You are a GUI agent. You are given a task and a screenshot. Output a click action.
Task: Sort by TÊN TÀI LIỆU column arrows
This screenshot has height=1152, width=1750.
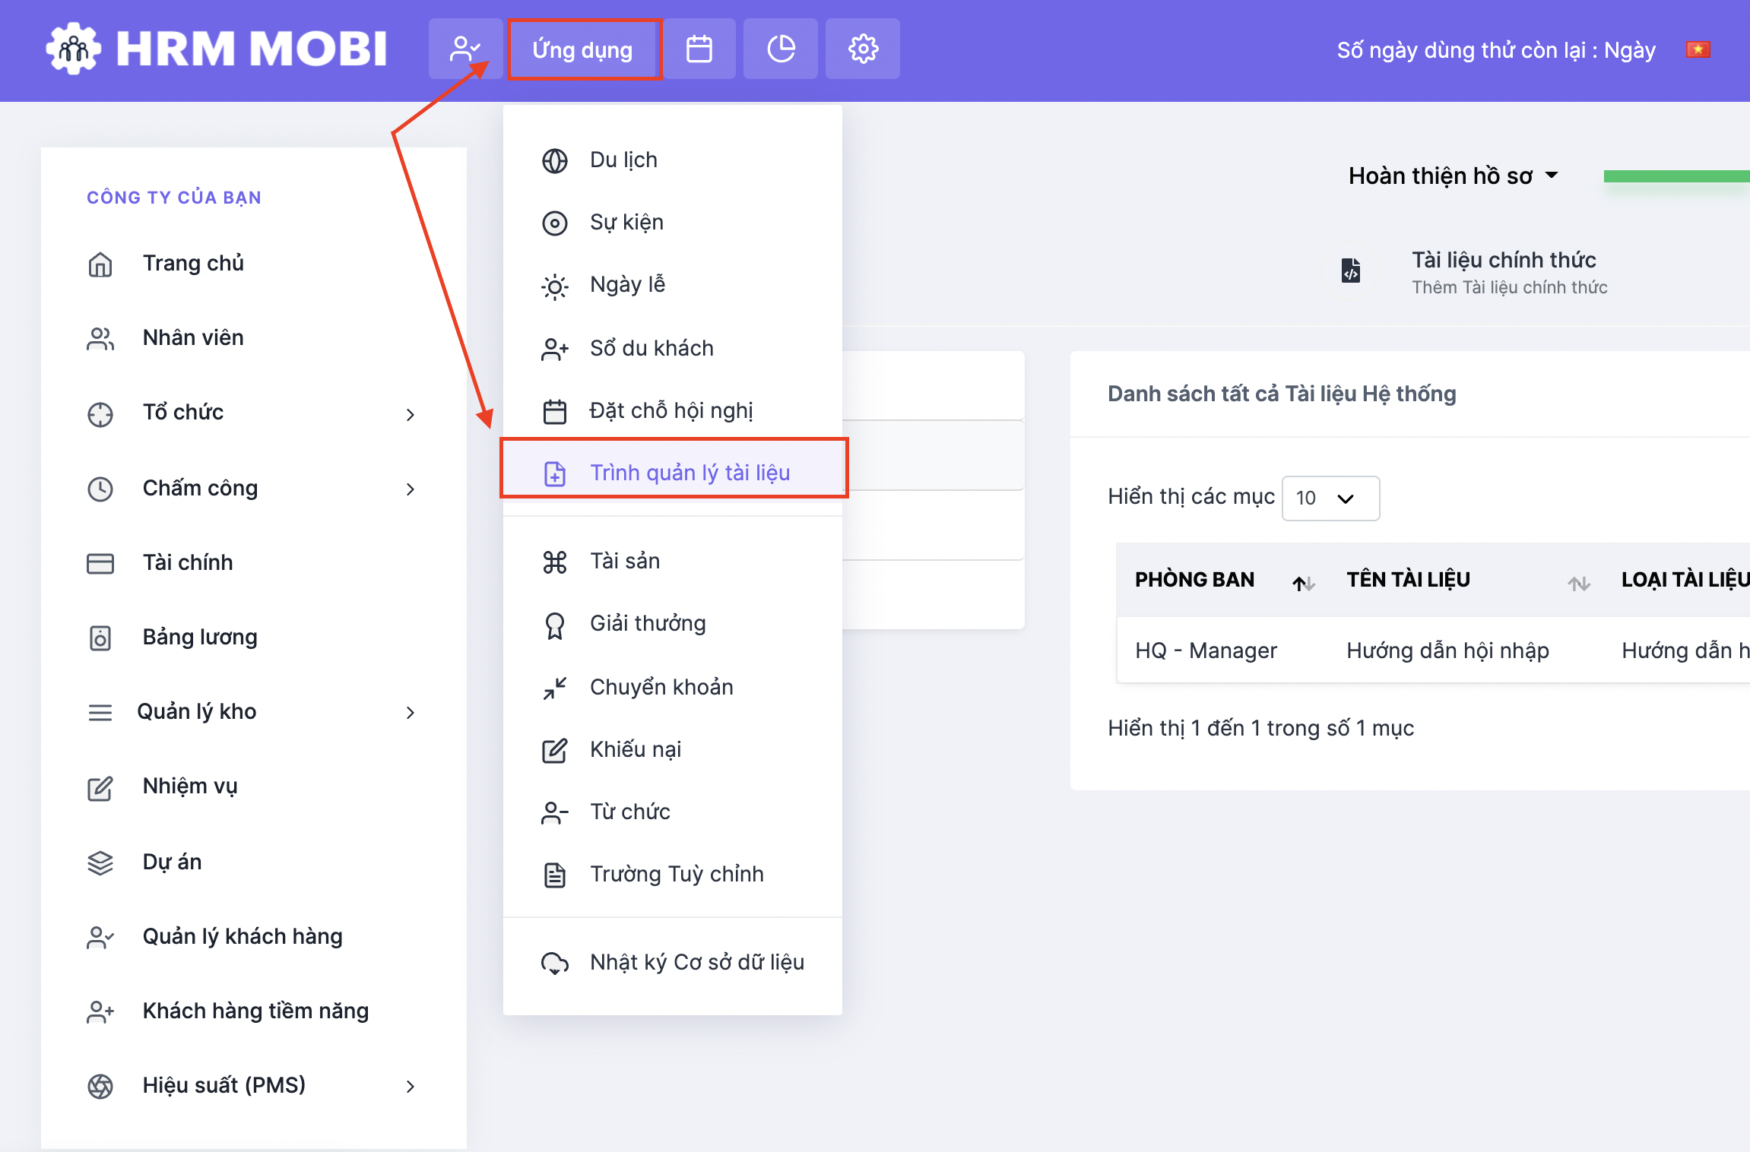(1578, 583)
